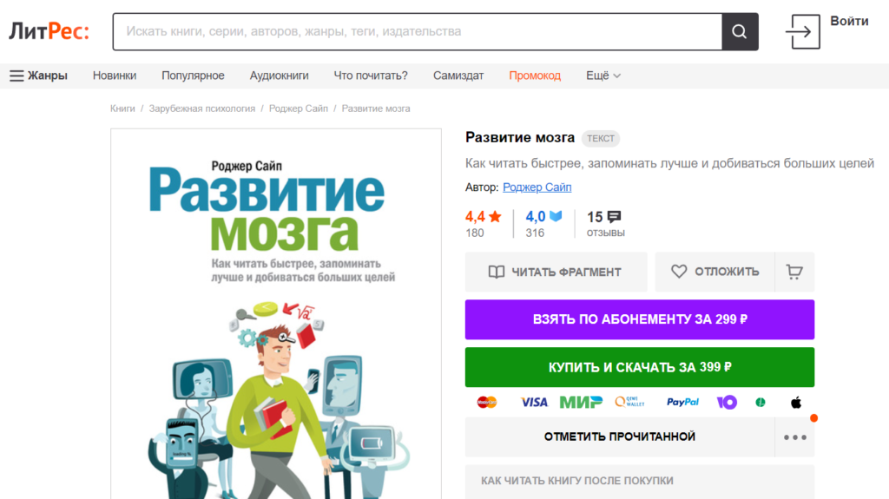
Task: Click the orange star rating 4,4
Action: (x=483, y=217)
